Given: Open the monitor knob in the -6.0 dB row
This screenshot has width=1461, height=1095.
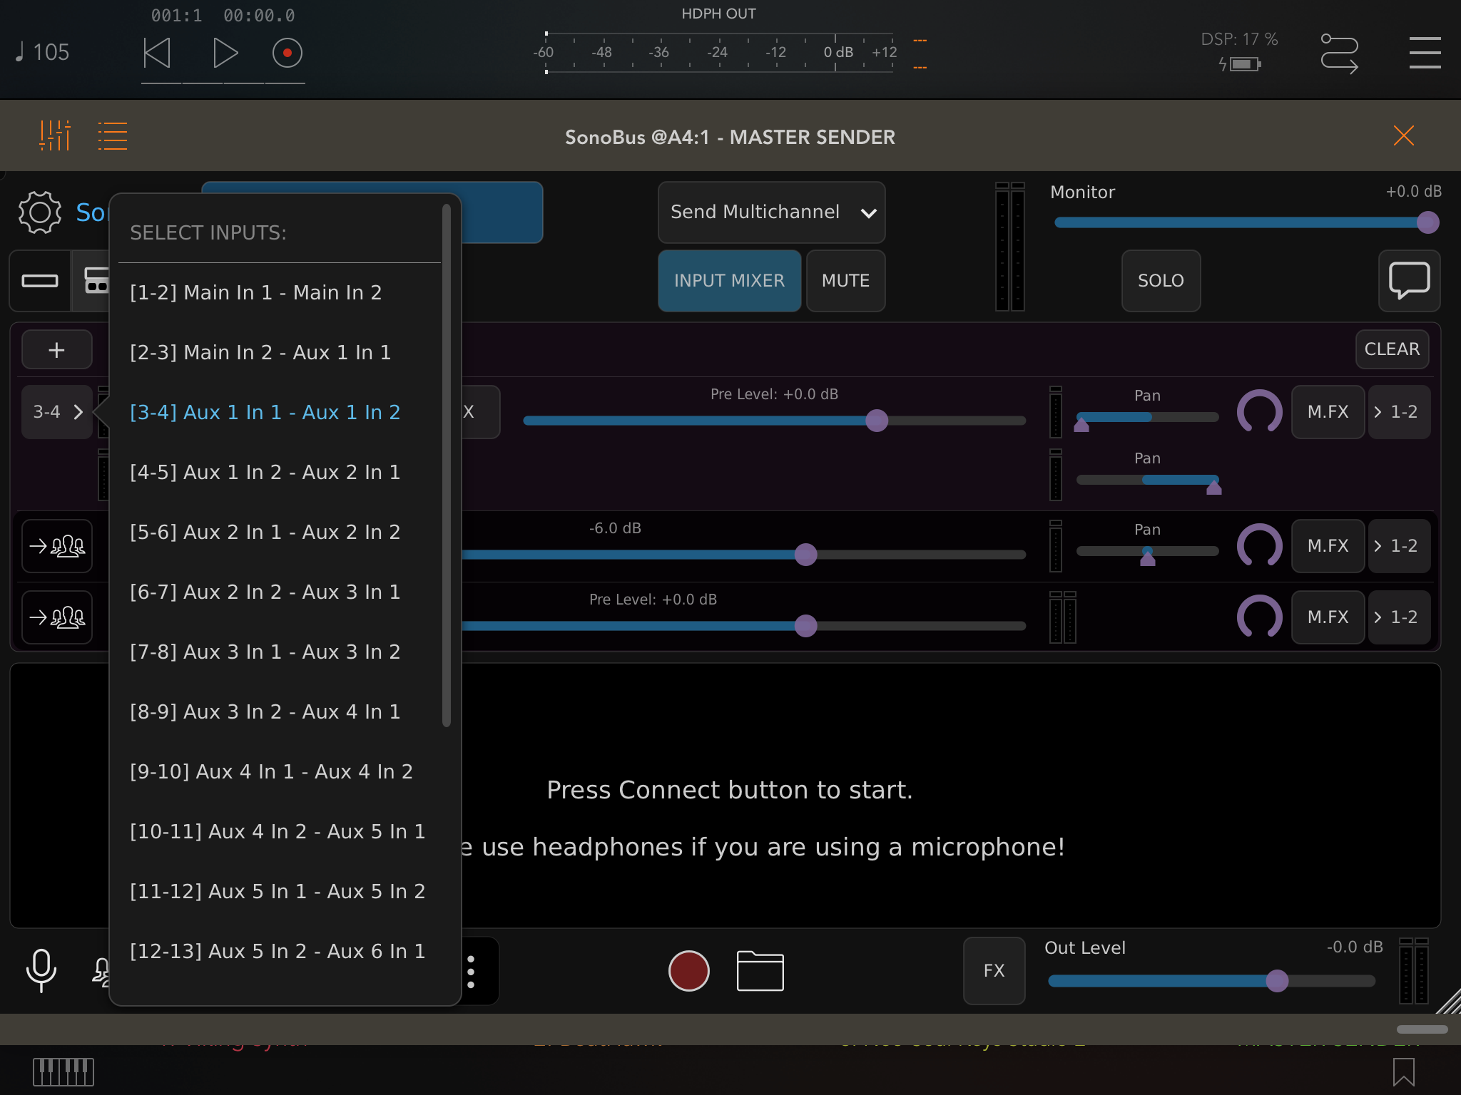Looking at the screenshot, I should click(1259, 546).
